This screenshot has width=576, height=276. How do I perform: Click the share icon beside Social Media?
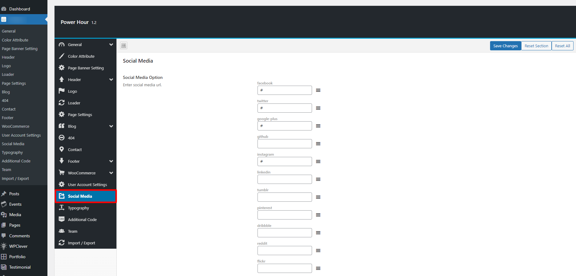[x=62, y=196]
